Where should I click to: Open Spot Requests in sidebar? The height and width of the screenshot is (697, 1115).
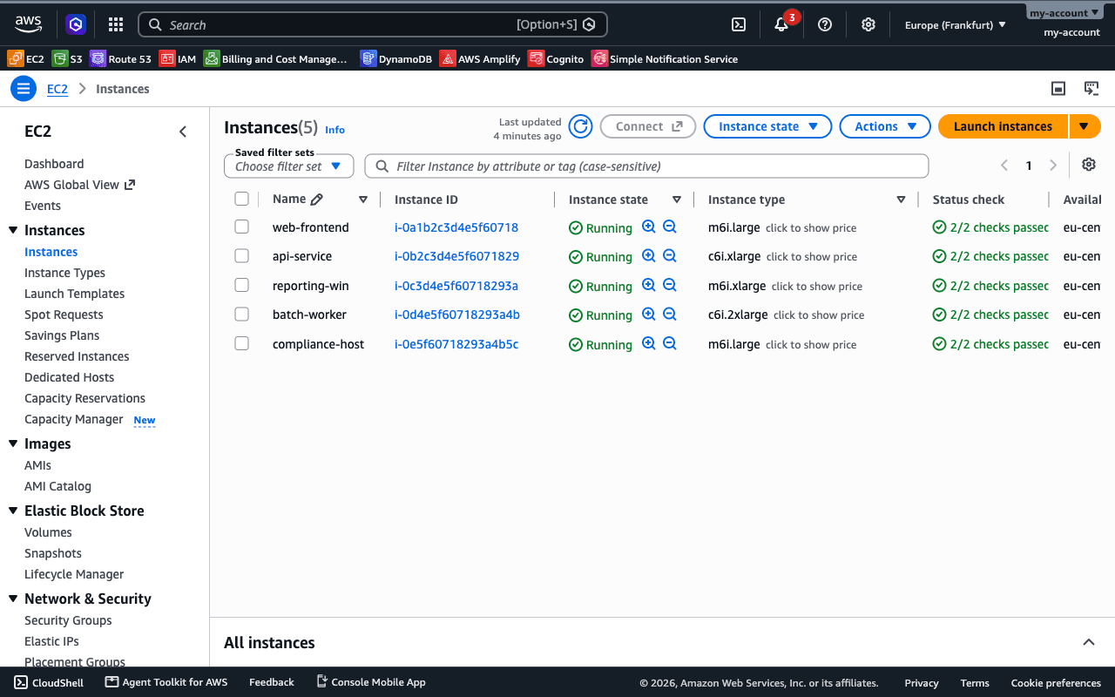pos(64,315)
